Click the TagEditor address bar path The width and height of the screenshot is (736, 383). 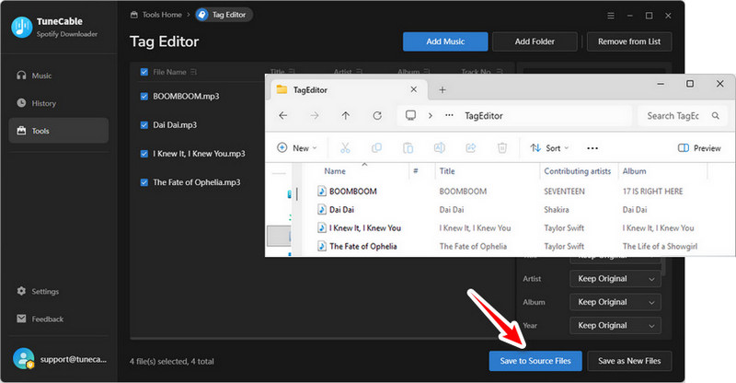tap(484, 116)
